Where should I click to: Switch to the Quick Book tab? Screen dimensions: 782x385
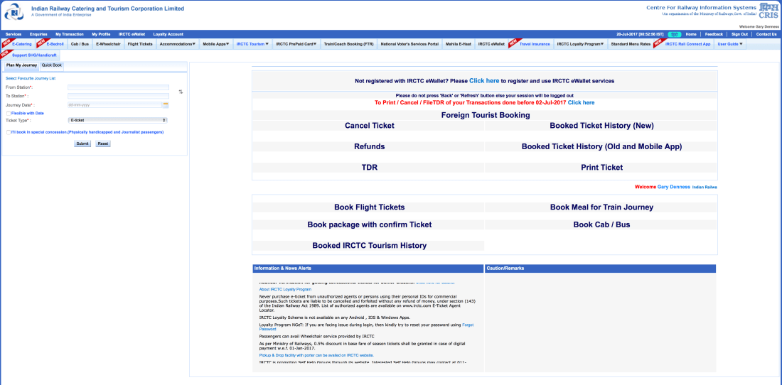click(x=52, y=65)
